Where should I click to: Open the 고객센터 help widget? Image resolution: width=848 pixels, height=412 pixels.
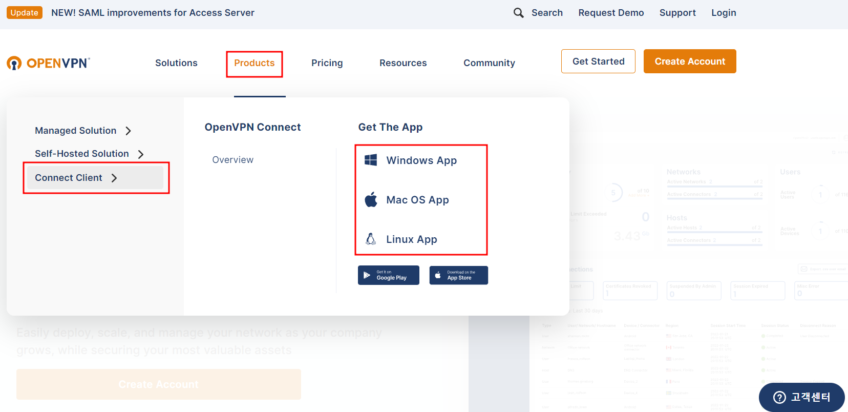pos(801,397)
